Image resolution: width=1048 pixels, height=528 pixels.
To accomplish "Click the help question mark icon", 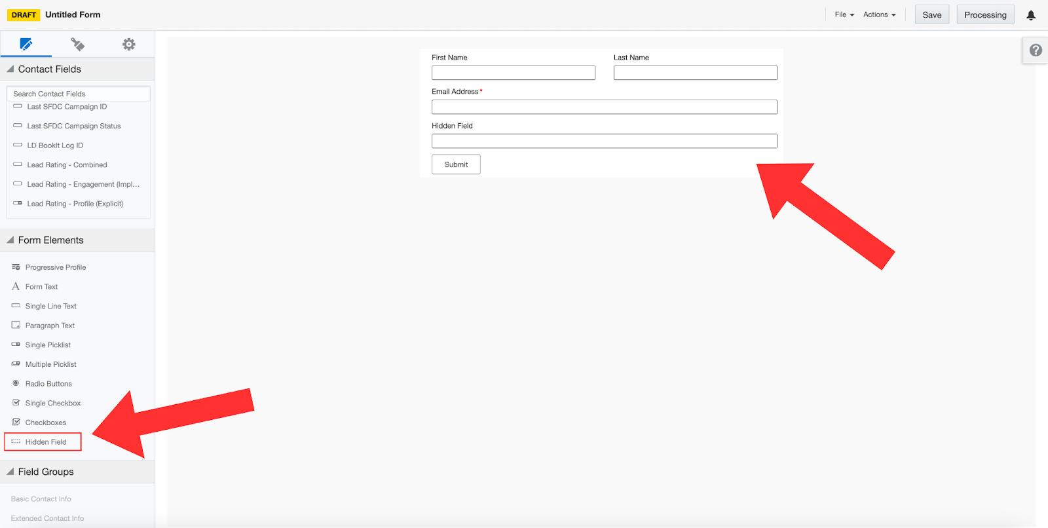I will 1036,50.
